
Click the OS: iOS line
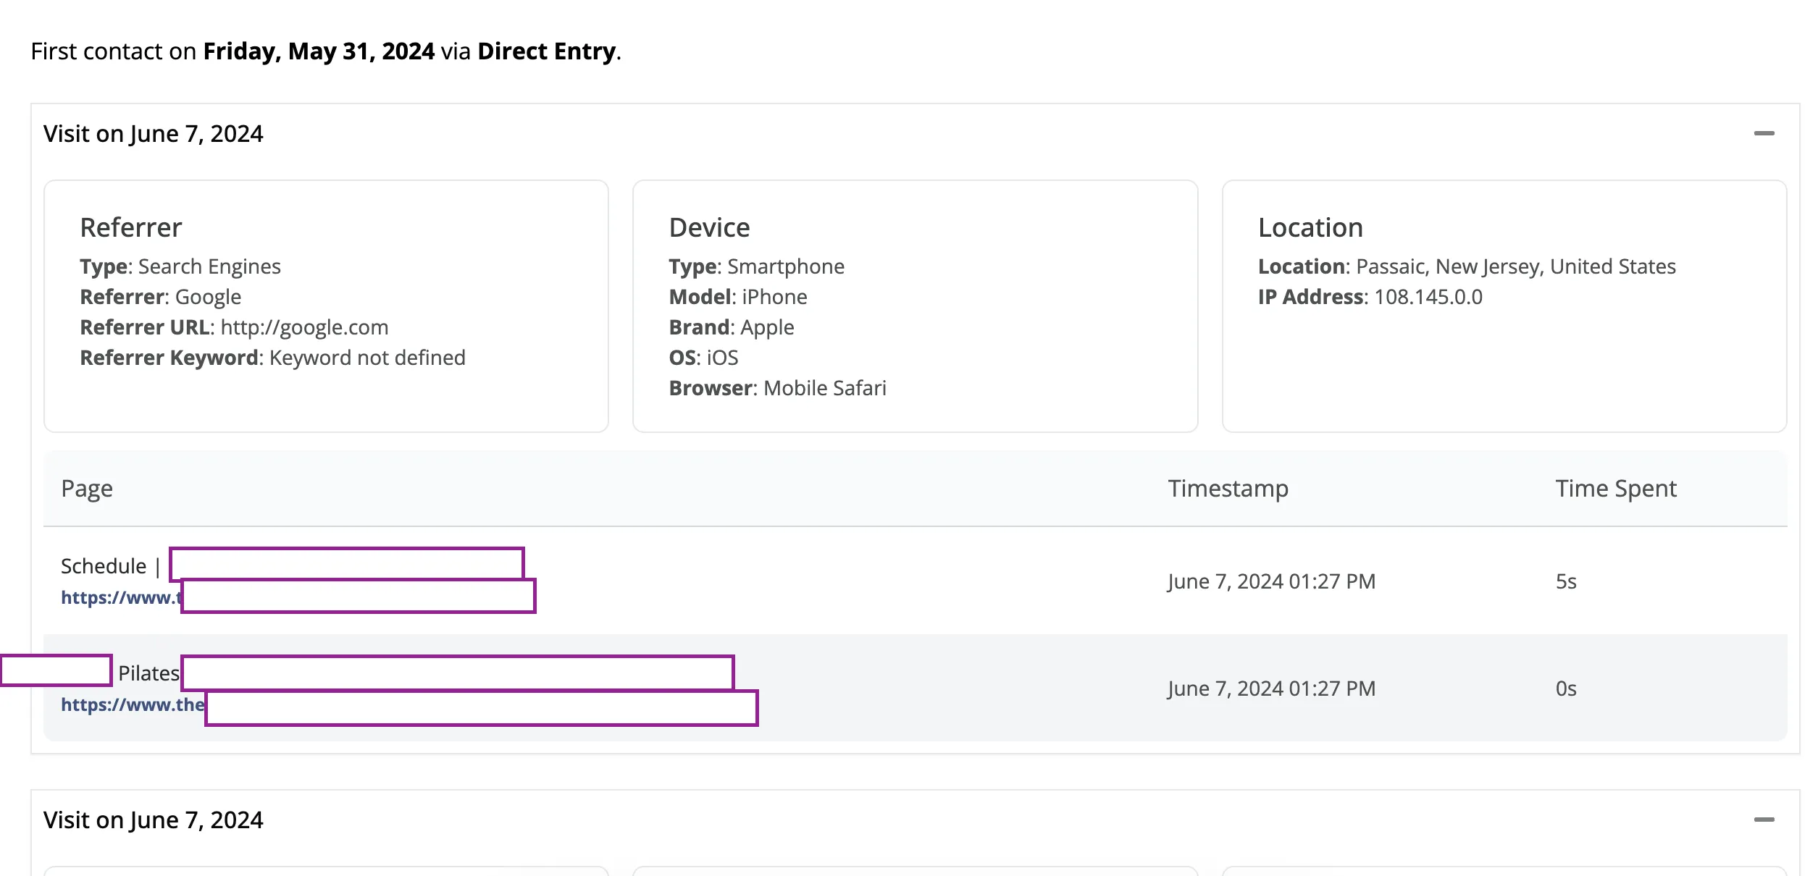pyautogui.click(x=703, y=358)
